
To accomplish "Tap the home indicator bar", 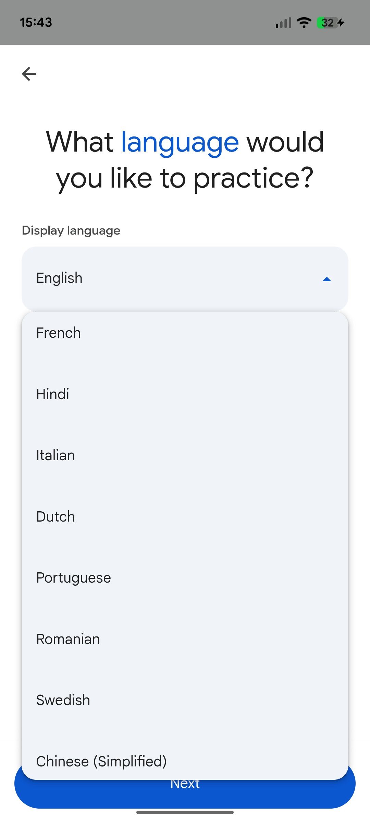I will pos(185,812).
